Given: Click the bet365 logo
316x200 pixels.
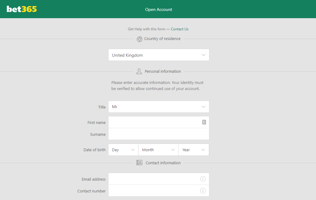Looking at the screenshot, I should point(22,9).
